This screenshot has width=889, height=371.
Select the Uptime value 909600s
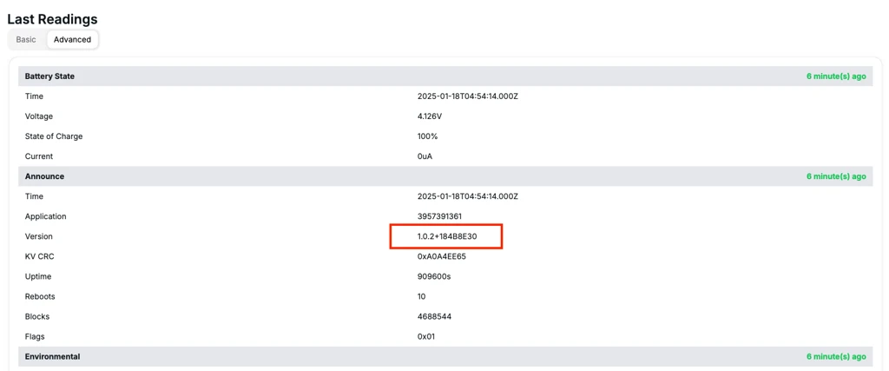(433, 276)
